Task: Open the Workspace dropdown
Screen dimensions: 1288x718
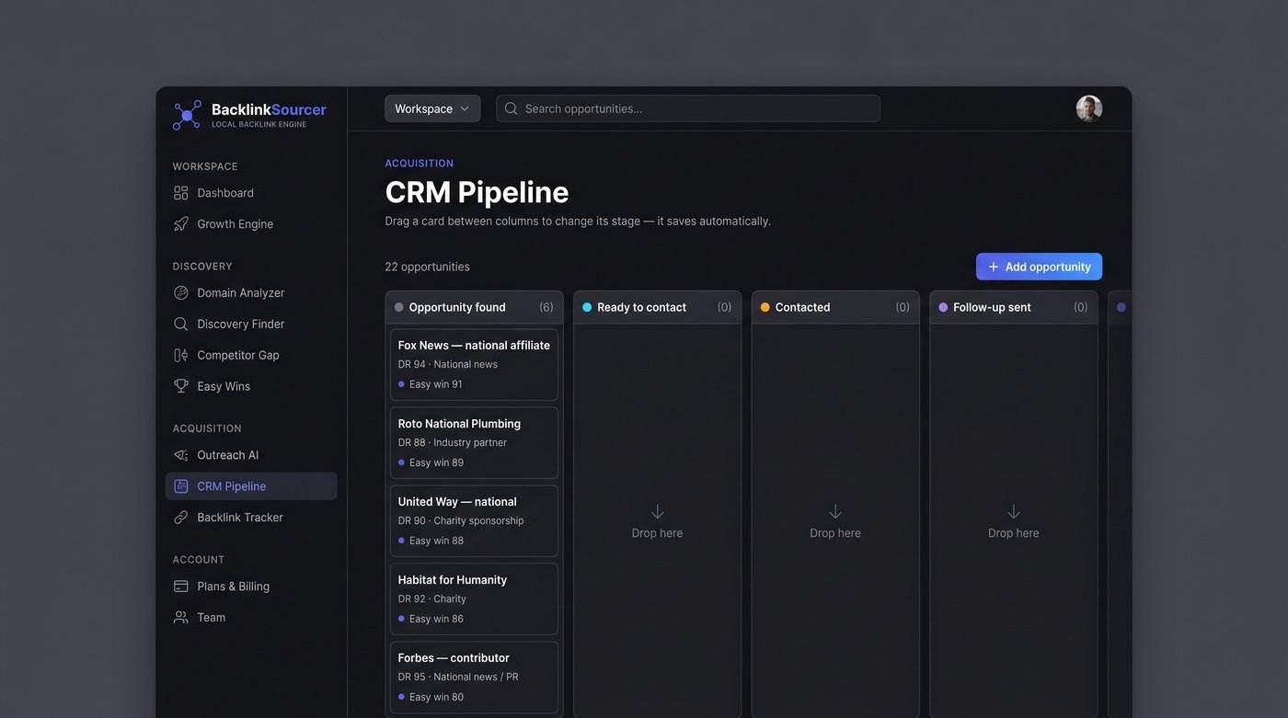Action: point(432,108)
